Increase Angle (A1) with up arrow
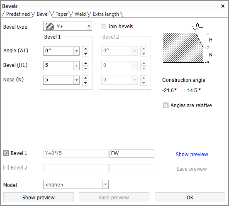This screenshot has width=229, height=206. pyautogui.click(x=85, y=49)
